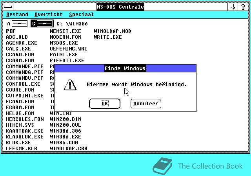The image size is (251, 176).
Task: Select the PIF directory entry
Action: [11, 31]
